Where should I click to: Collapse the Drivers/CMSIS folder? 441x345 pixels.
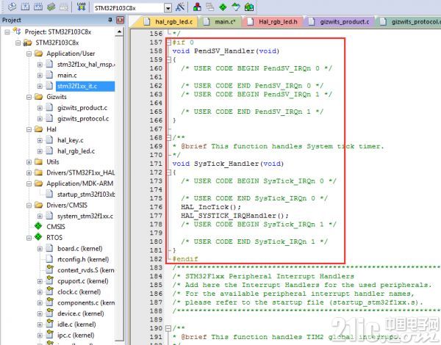coord(29,206)
